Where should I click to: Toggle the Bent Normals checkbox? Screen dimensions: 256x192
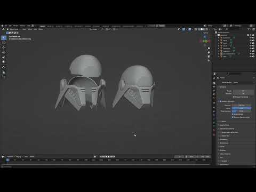[x=233, y=114]
